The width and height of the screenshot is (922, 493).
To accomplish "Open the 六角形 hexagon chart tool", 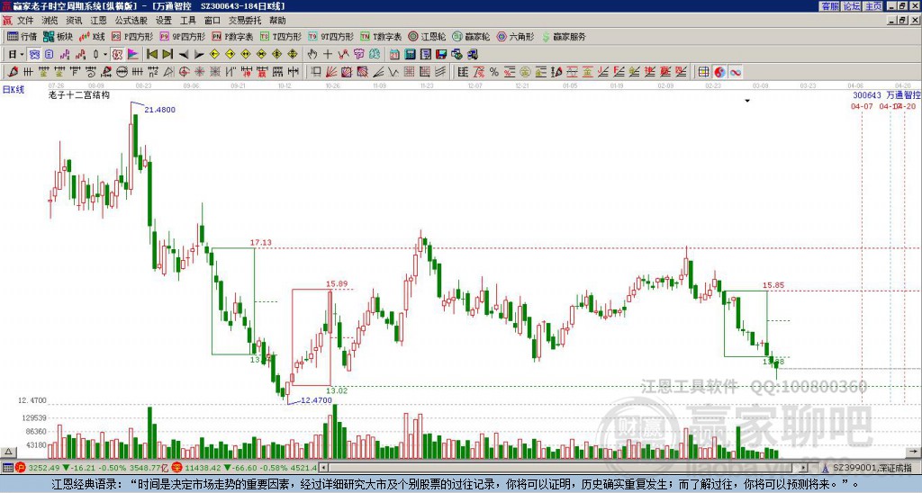I will [515, 36].
